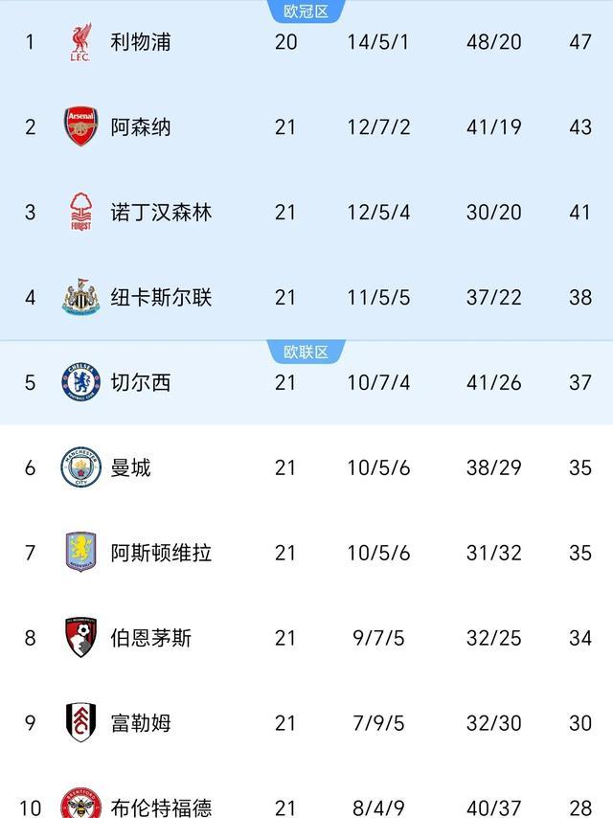Viewport: 613px width, 818px height.
Task: Click the 欧冠区 zone label
Action: point(306,11)
